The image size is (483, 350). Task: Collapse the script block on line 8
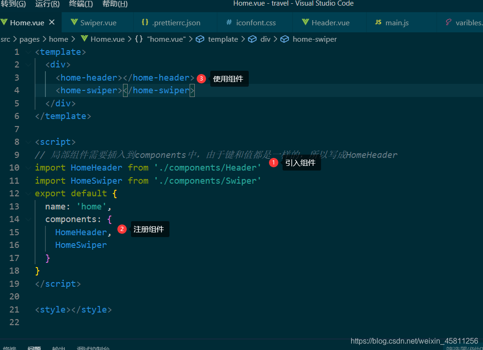(28, 142)
